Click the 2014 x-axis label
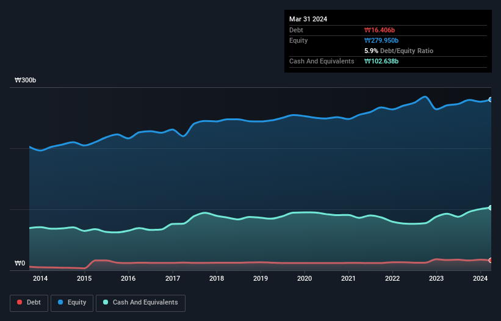The width and height of the screenshot is (501, 321). coord(40,278)
